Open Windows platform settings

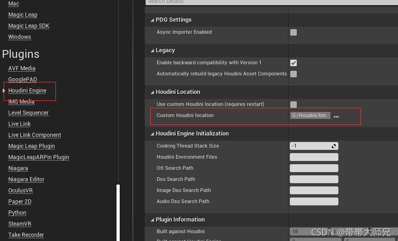19,37
